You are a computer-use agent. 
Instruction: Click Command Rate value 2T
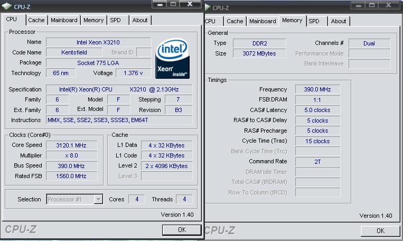coord(317,162)
